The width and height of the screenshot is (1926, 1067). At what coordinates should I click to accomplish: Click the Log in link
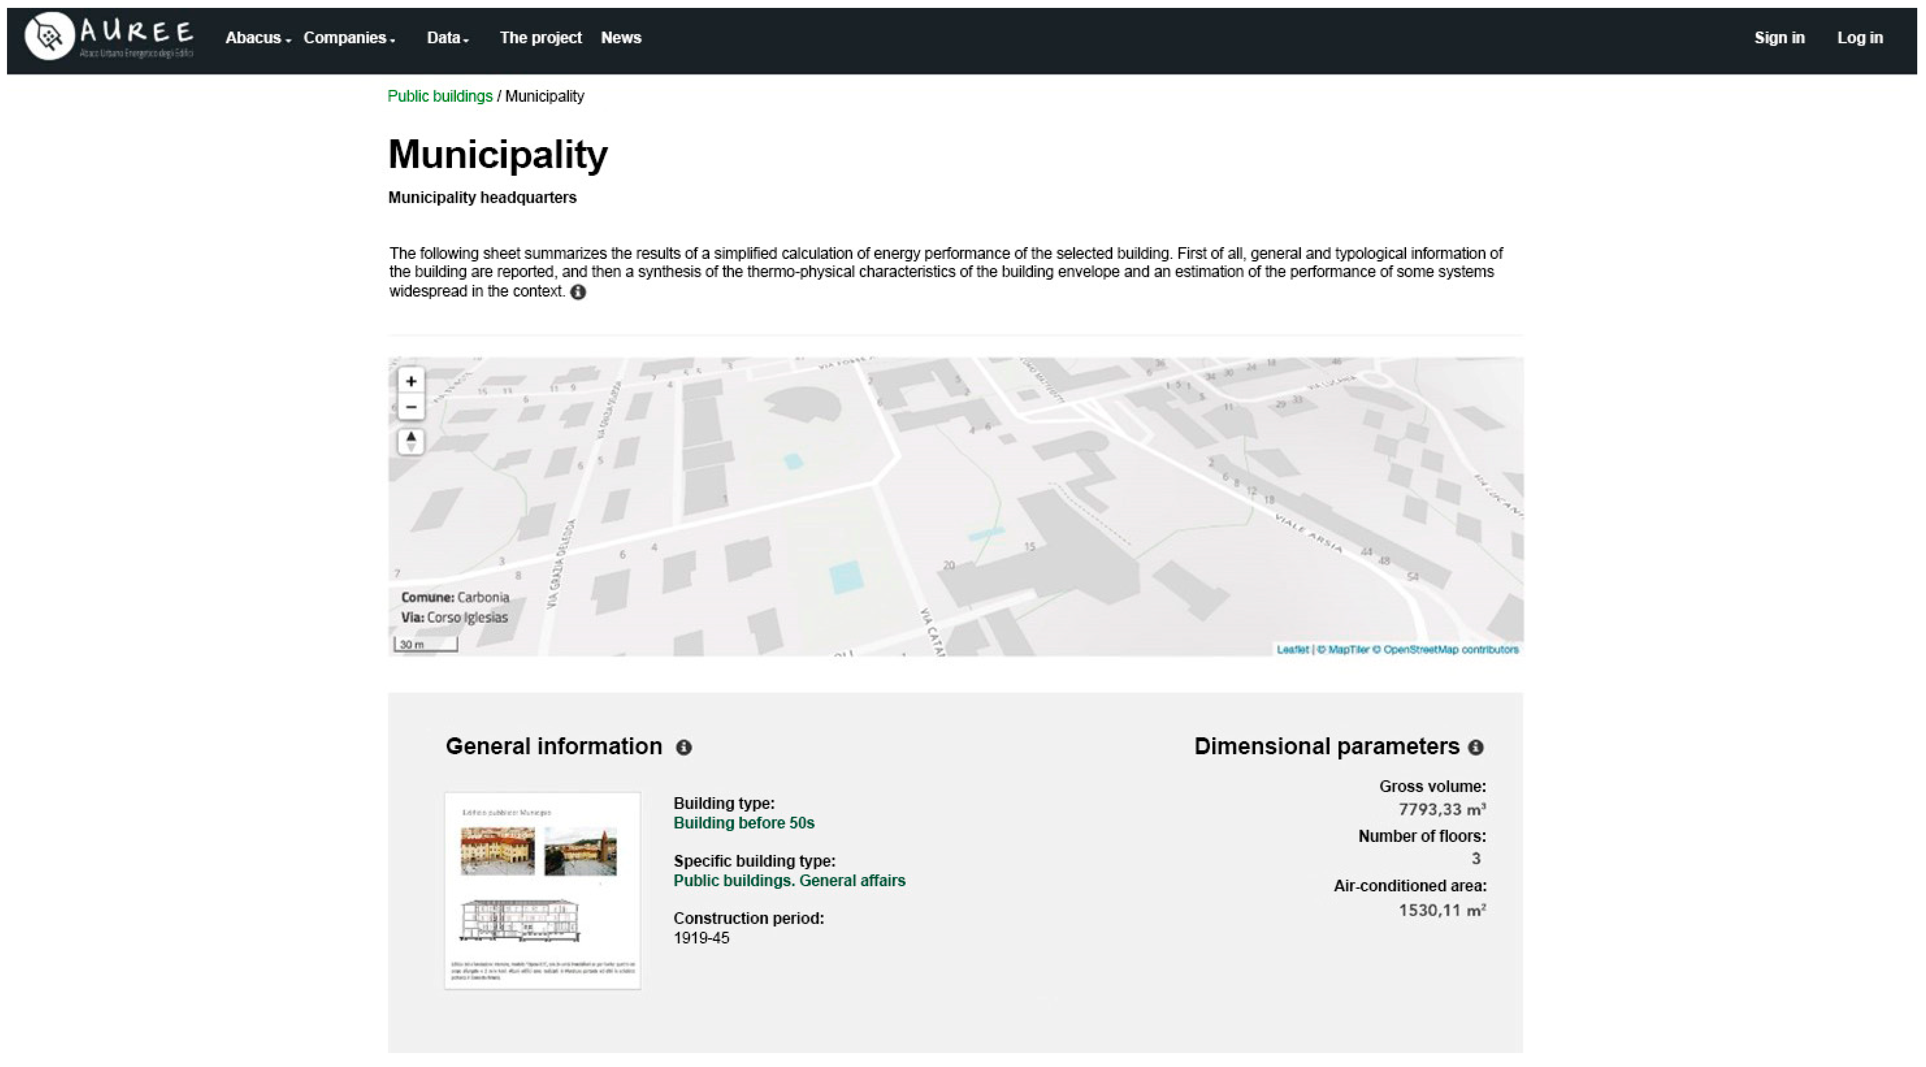(x=1859, y=37)
